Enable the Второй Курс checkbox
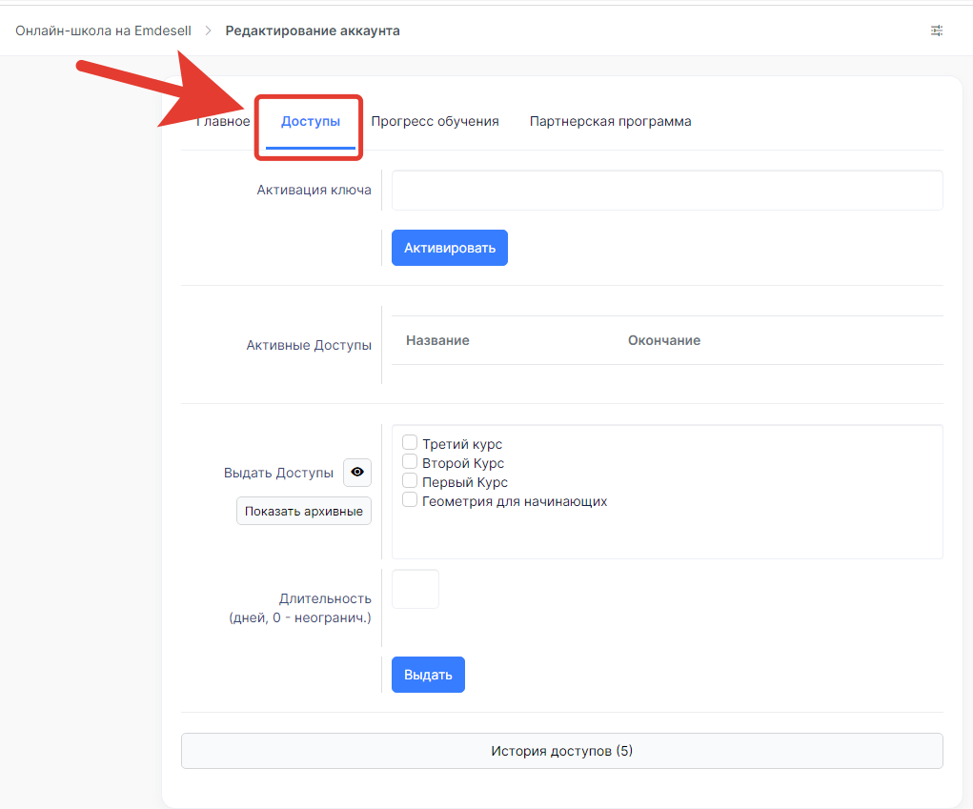The width and height of the screenshot is (973, 809). (410, 462)
